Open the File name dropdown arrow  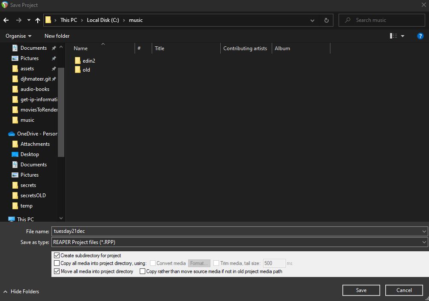point(424,232)
